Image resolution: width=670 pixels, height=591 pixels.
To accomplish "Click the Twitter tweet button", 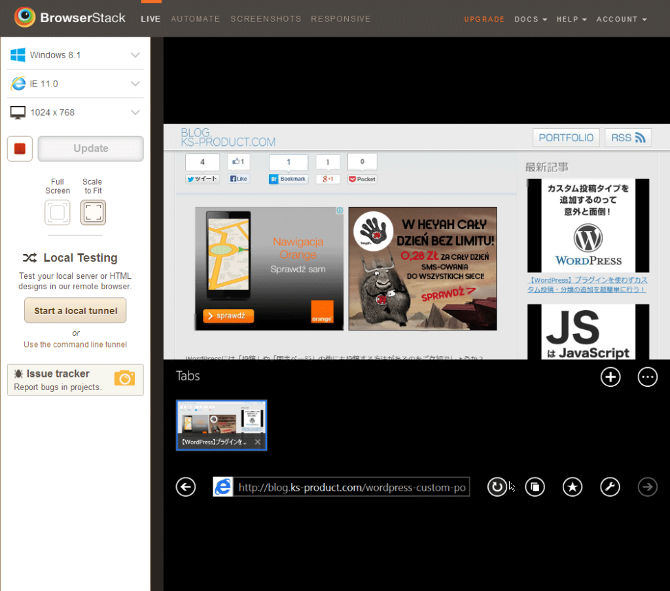I will point(203,179).
